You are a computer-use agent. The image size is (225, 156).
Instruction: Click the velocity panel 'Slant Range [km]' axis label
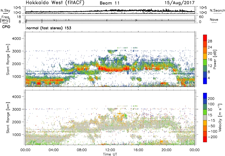(8, 118)
